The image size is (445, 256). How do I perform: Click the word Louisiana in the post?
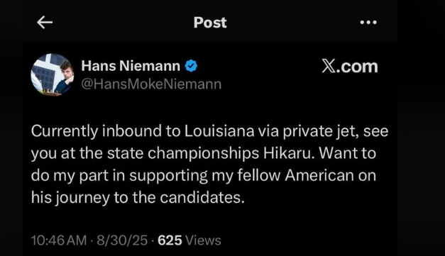(x=219, y=131)
